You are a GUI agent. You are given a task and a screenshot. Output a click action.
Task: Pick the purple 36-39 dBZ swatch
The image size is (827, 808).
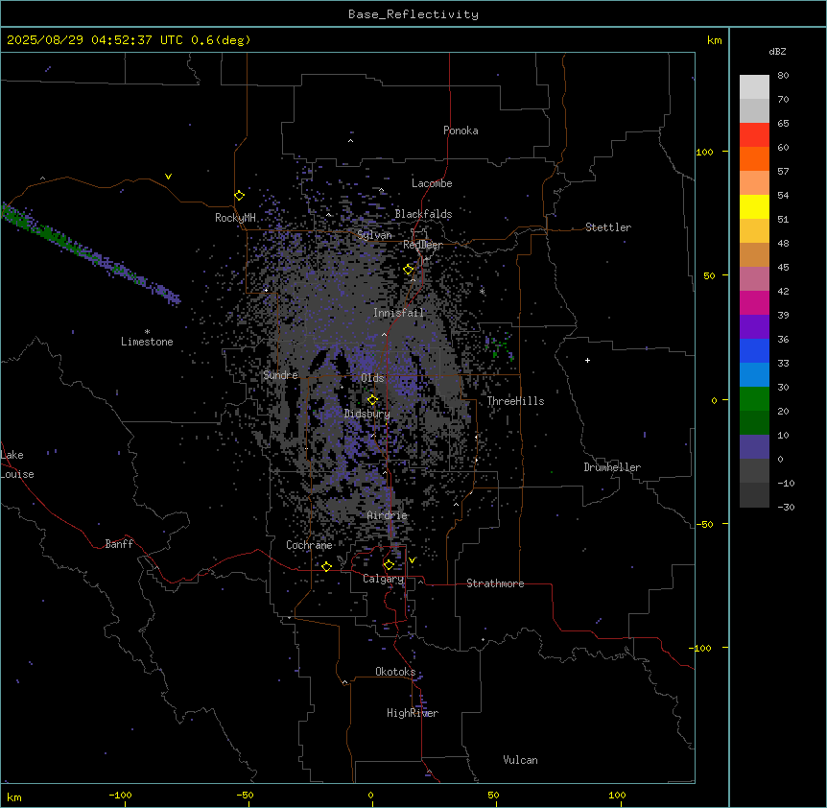point(754,327)
